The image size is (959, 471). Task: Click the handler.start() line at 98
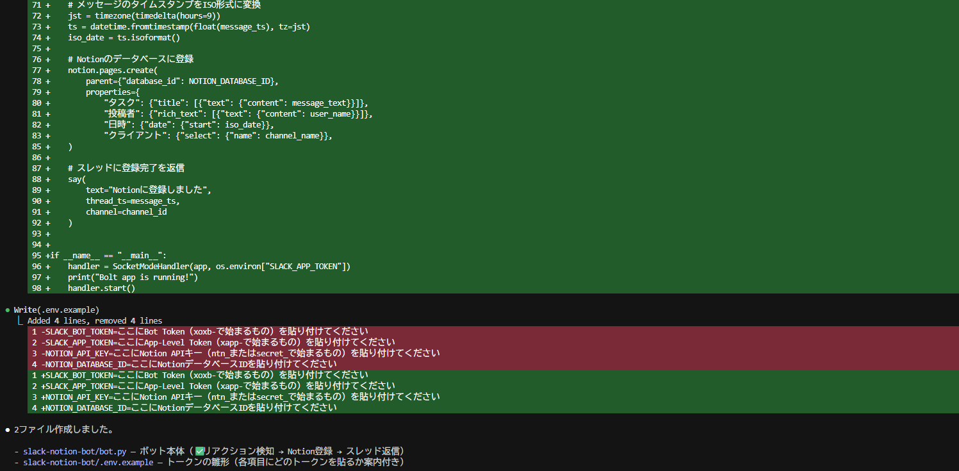pyautogui.click(x=101, y=288)
